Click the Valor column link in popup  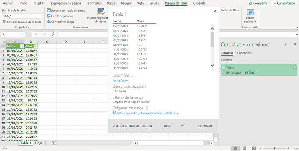pyautogui.click(x=125, y=80)
